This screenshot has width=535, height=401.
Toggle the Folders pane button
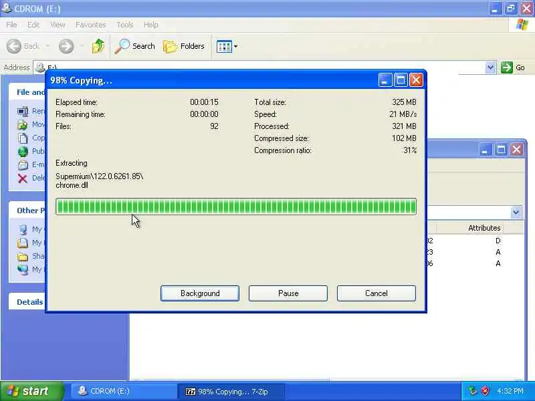pos(183,46)
